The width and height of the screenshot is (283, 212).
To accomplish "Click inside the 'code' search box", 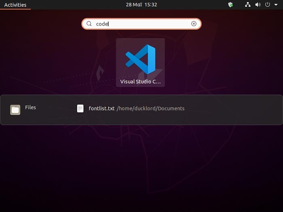I will pos(141,24).
